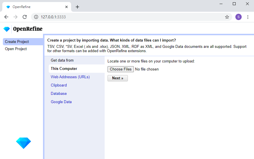Select the Create Project tab
The height and width of the screenshot is (159, 254).
[23, 42]
